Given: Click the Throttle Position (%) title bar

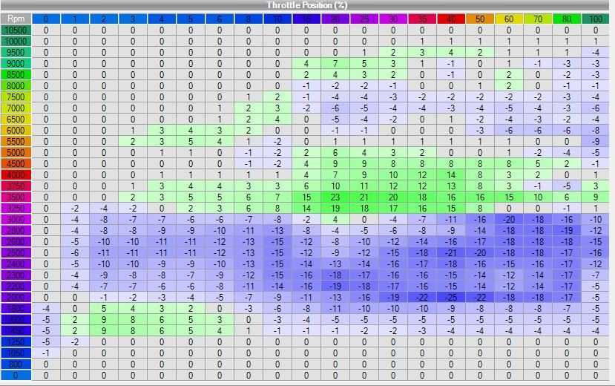Looking at the screenshot, I should click(307, 5).
